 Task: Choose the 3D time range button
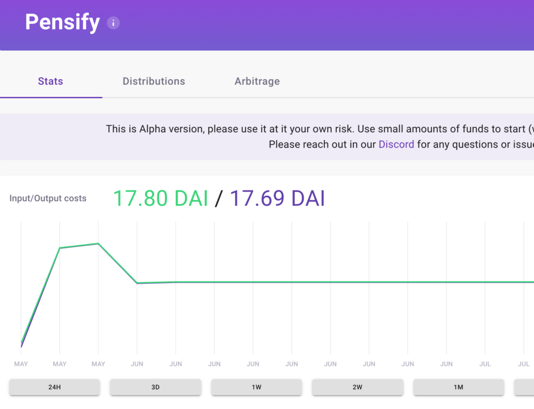click(155, 387)
